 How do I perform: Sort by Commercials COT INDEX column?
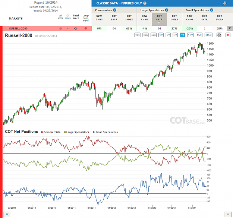click(129, 18)
